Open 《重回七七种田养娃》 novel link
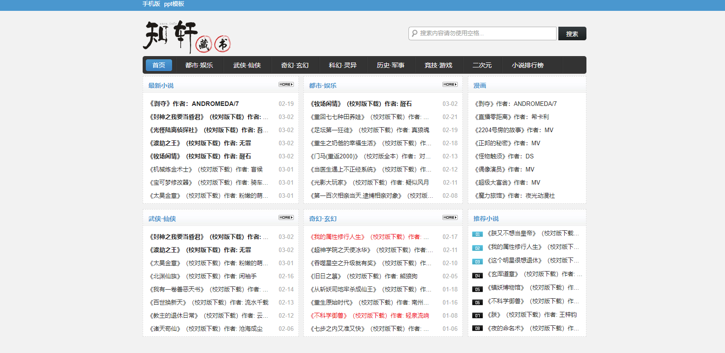This screenshot has height=353, width=725. (370, 117)
